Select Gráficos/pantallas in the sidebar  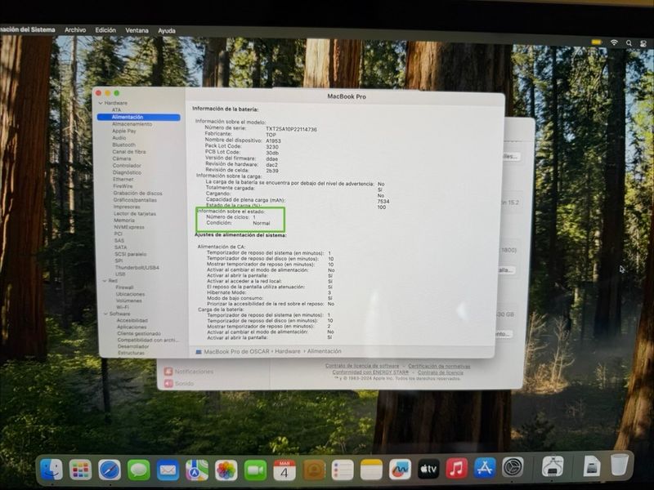coord(135,200)
